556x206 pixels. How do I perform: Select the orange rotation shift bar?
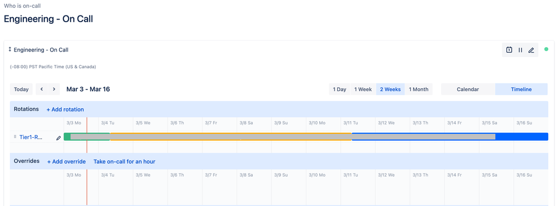pyautogui.click(x=231, y=137)
